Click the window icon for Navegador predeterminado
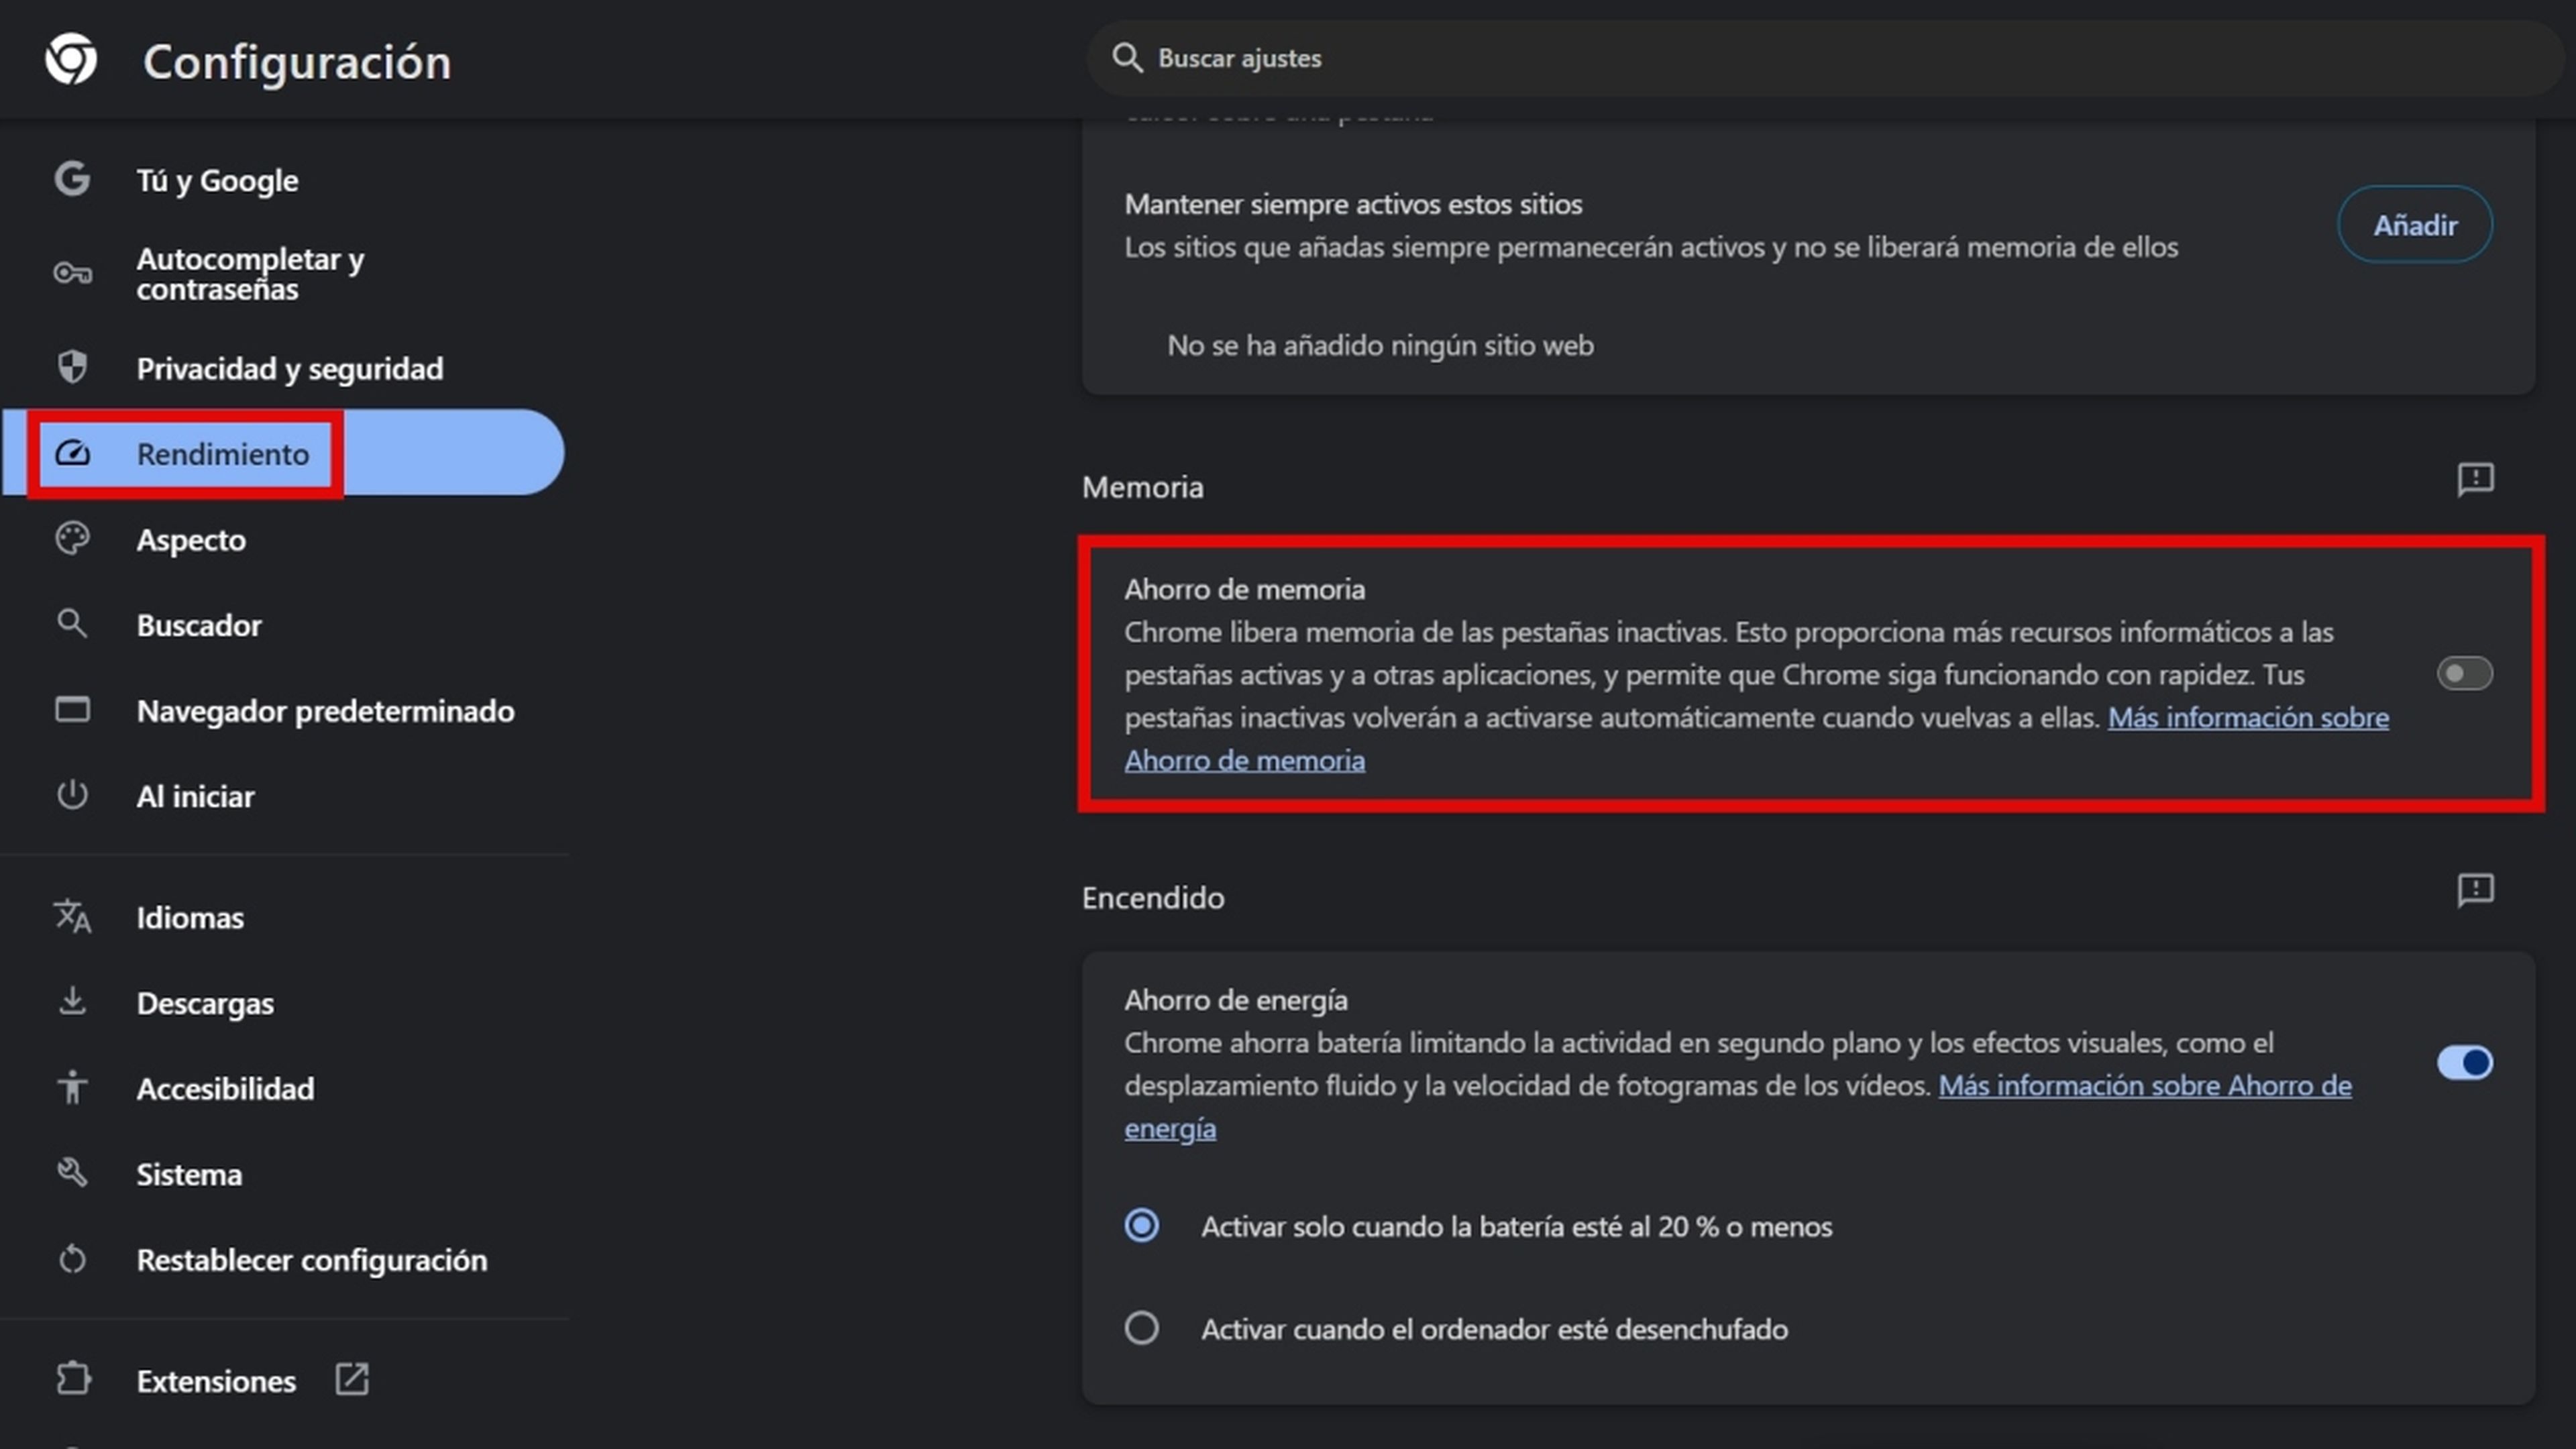Screen dimensions: 2576x1449 (72, 709)
